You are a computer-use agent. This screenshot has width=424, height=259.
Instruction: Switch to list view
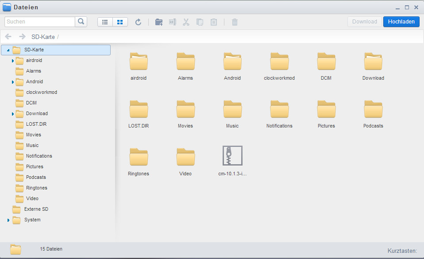[x=105, y=22]
